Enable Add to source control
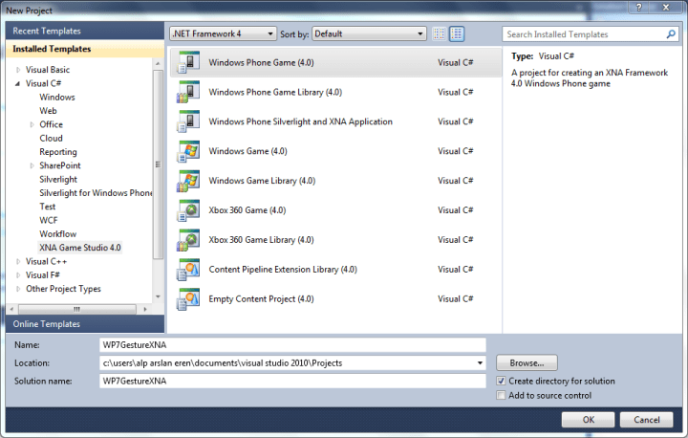688x438 pixels. [502, 395]
